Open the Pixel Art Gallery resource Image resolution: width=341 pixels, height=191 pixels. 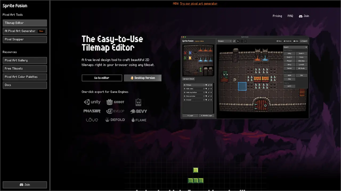pos(25,60)
